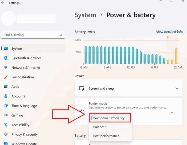Click the Find a setting search box
The image size is (187, 145).
[33, 35]
